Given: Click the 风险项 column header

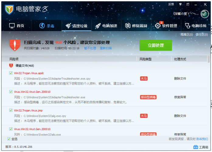Looking at the screenshot, I should [x=14, y=59].
